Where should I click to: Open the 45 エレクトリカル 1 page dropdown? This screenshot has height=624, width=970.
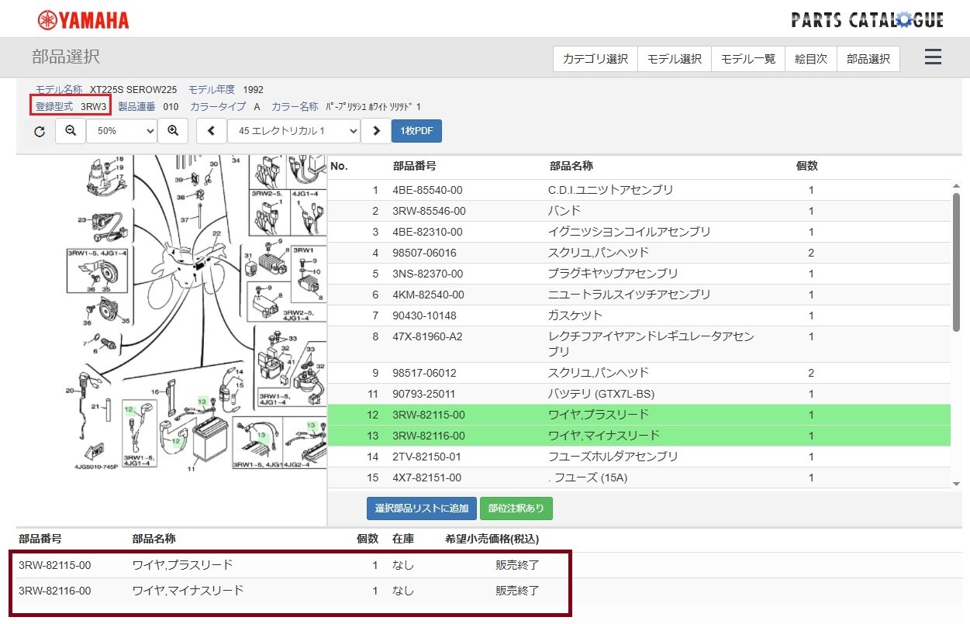coord(294,131)
